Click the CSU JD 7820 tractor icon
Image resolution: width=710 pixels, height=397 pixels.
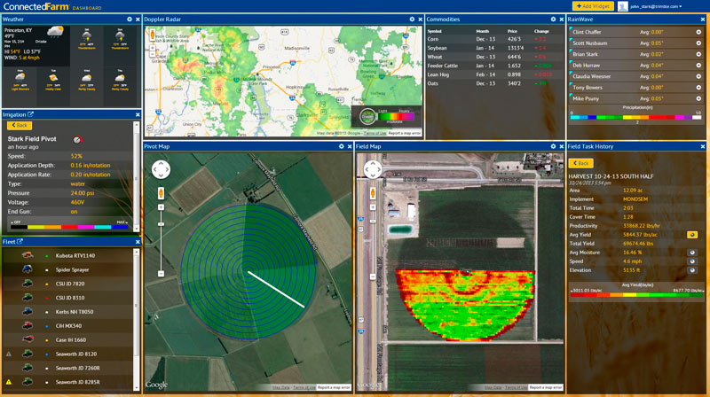point(28,284)
